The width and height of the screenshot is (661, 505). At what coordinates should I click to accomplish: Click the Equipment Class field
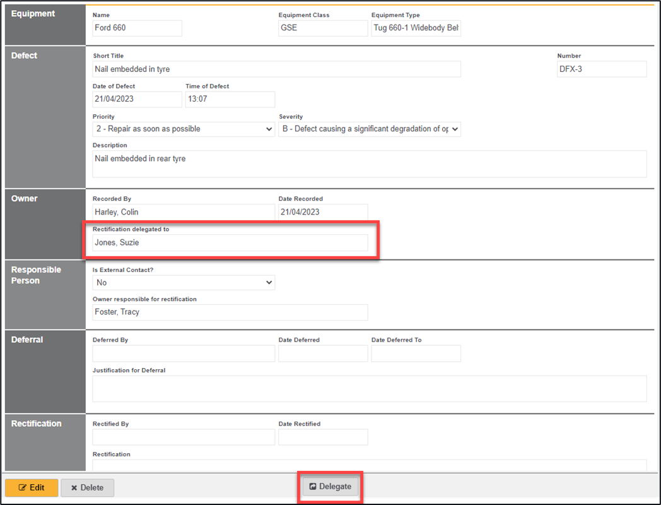point(323,28)
